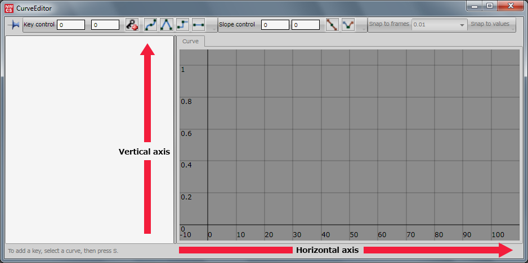The width and height of the screenshot is (528, 263).
Task: Open the snap value 0.01 dropdown
Action: [439, 25]
